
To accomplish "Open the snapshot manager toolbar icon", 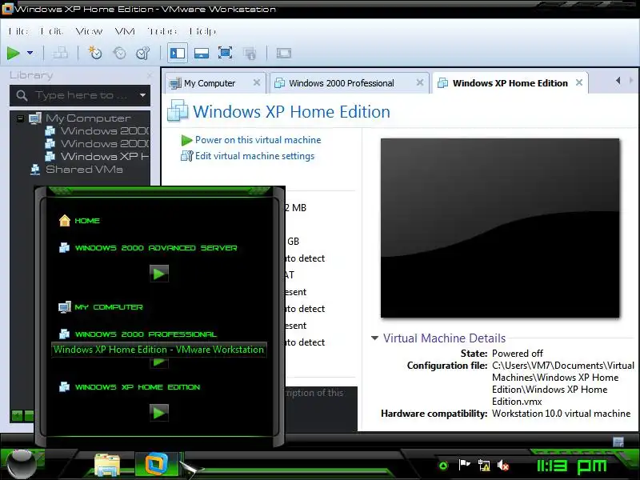I will click(x=143, y=53).
